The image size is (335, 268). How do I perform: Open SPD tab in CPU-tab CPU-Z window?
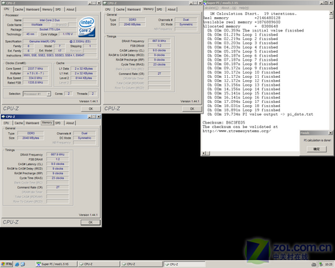[x=58, y=9]
